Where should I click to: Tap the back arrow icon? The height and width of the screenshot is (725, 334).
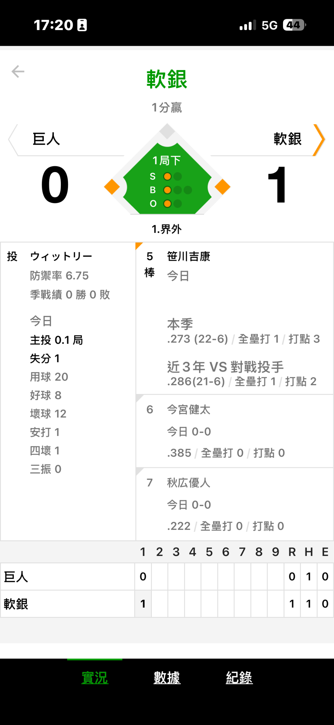tap(18, 72)
